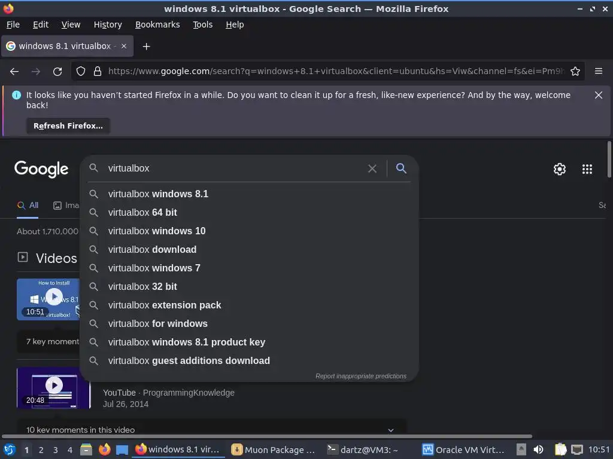The height and width of the screenshot is (459, 613).
Task: Click into the Google search input field
Action: point(235,168)
